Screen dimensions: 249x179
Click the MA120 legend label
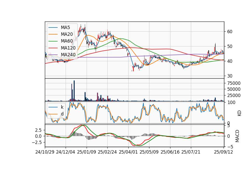point(68,48)
